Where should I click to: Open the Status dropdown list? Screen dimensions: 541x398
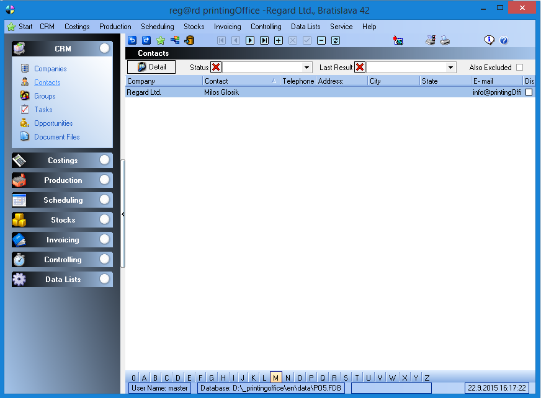307,68
